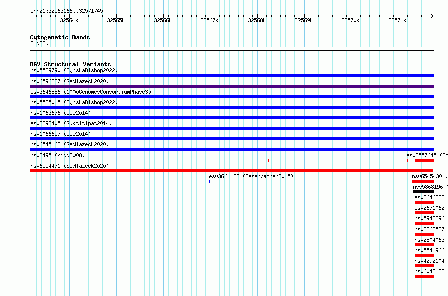448x296 pixels.
Task: Open the esv3646886 (1000GenomesConsortiumPhase3) variant label
Action: [x=91, y=92]
